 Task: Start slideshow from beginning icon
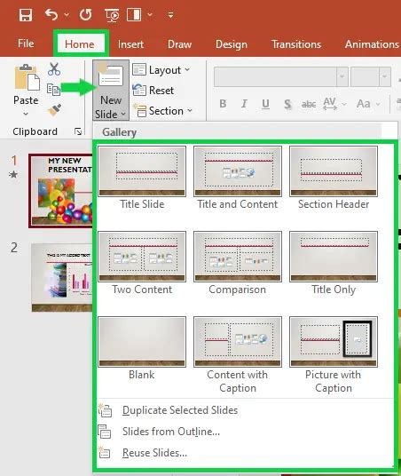coord(112,15)
